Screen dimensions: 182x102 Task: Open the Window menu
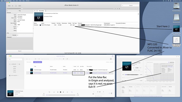[x=28, y=1]
